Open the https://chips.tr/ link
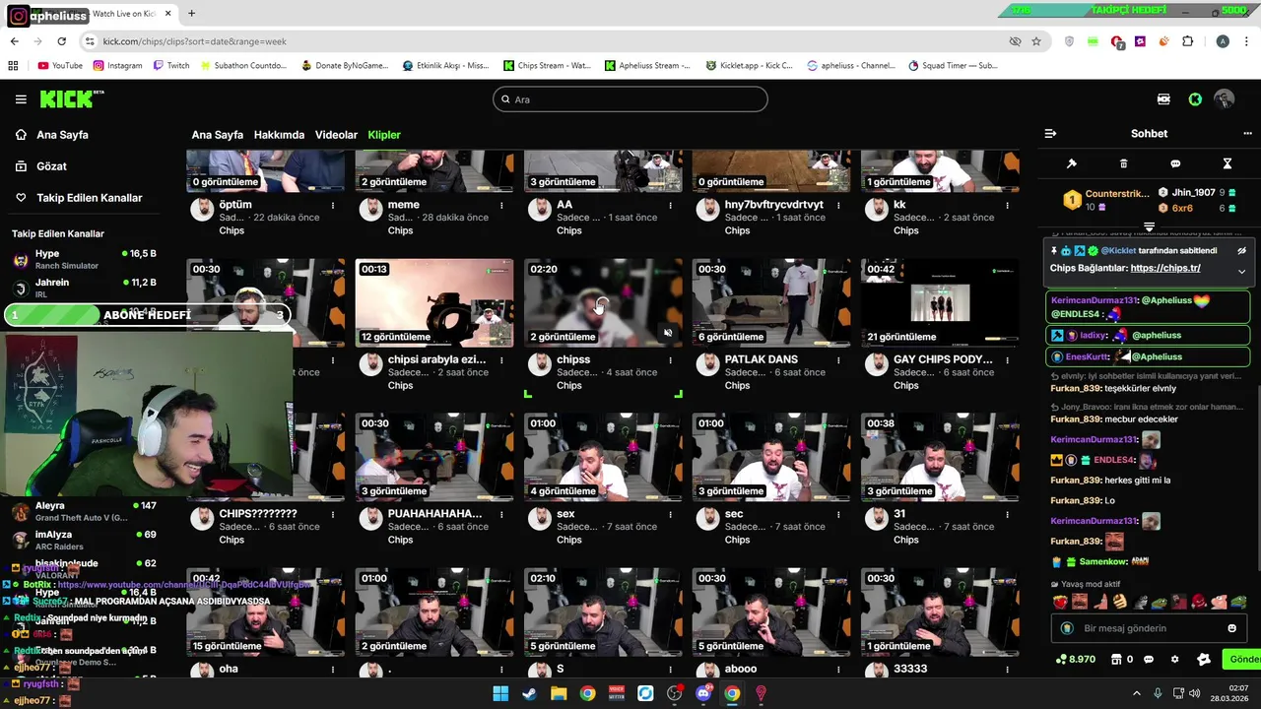Viewport: 1261px width, 709px height. tap(1165, 268)
